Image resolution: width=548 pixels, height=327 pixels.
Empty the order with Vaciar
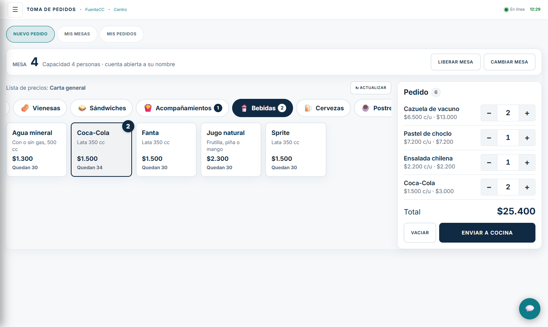click(x=420, y=233)
